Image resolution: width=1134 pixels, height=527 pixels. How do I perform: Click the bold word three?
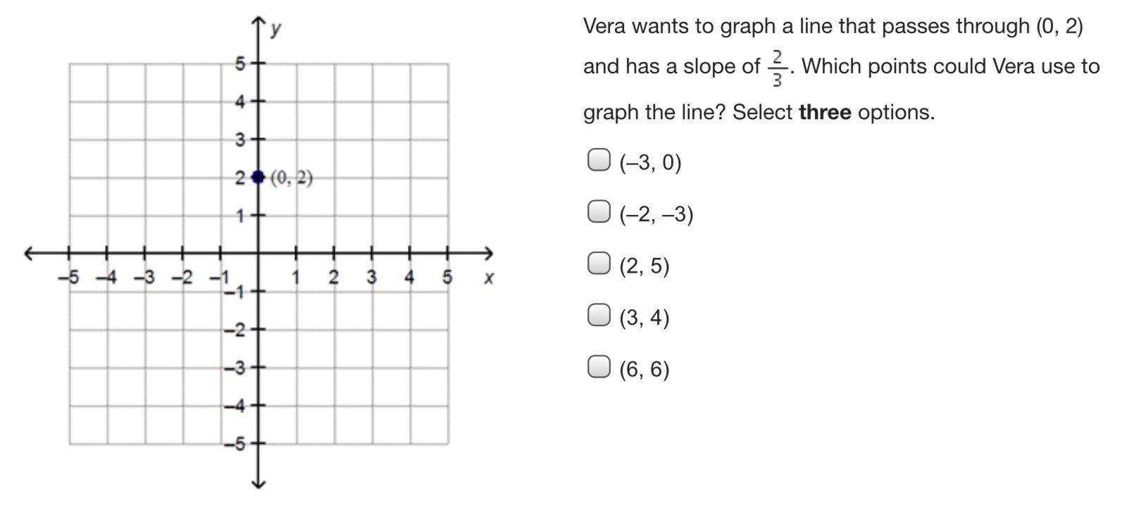(x=825, y=112)
